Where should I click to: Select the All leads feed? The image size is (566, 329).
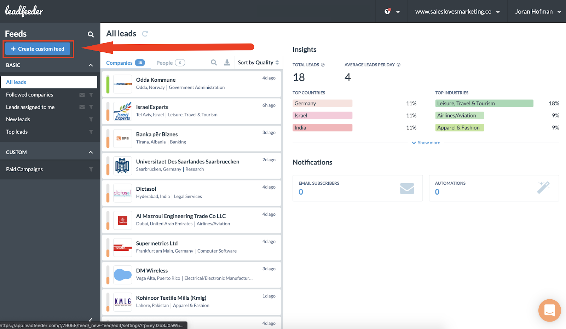(49, 82)
